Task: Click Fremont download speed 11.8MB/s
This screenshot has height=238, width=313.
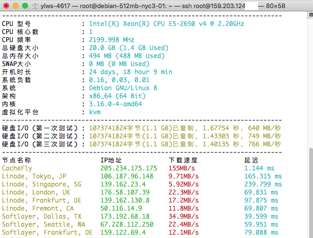Action: [184, 208]
